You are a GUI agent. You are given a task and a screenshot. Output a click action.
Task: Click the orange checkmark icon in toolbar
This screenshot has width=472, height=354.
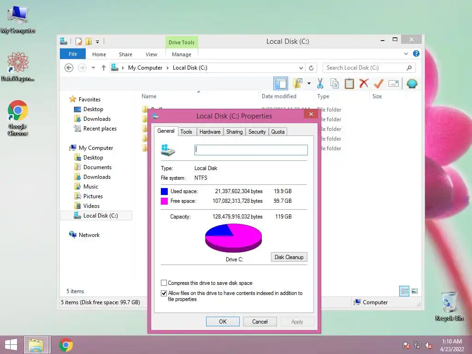coord(379,83)
